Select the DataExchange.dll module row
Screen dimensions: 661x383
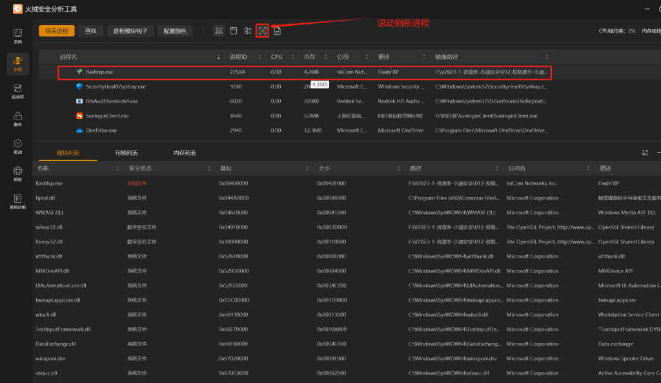click(347, 344)
